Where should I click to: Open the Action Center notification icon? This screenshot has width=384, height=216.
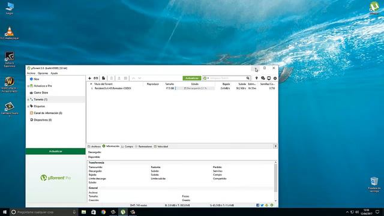[x=377, y=212]
